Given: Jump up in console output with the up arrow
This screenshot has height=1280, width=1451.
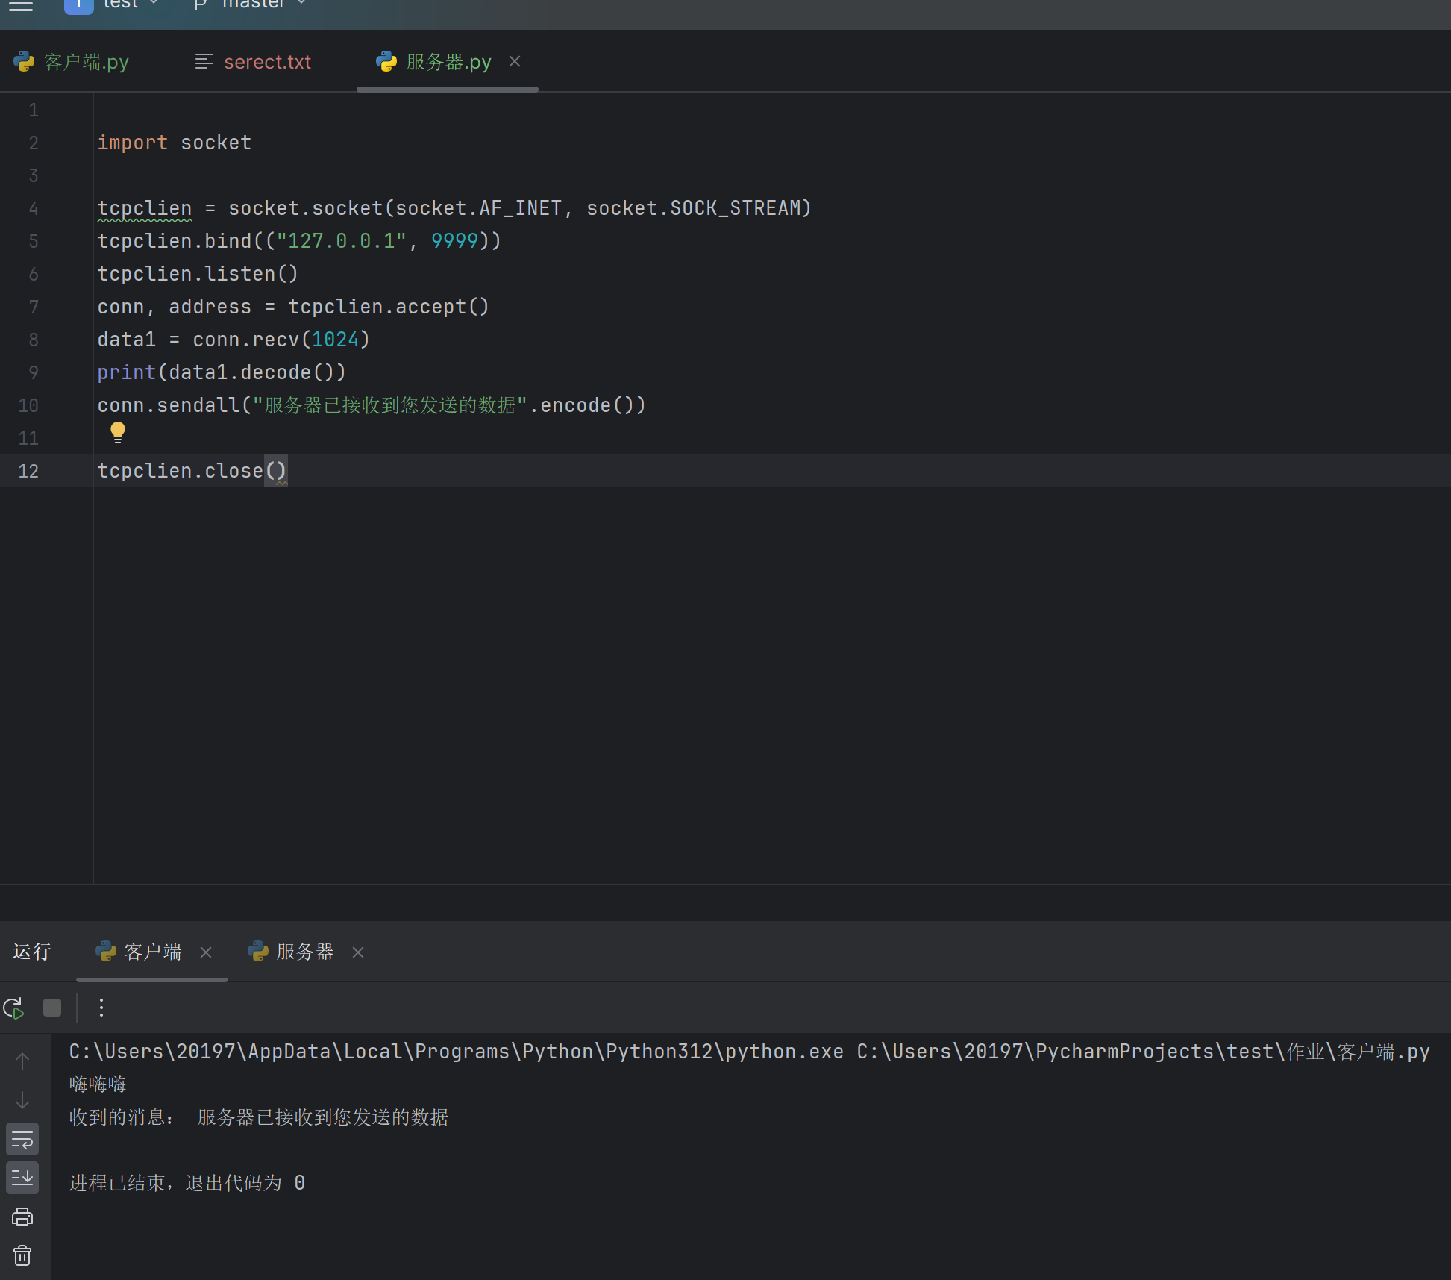Looking at the screenshot, I should [22, 1061].
